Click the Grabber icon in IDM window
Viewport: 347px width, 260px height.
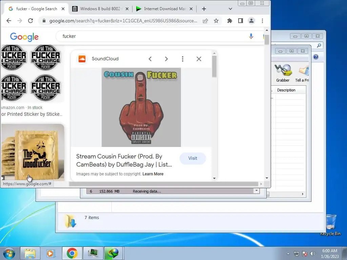pos(283,73)
